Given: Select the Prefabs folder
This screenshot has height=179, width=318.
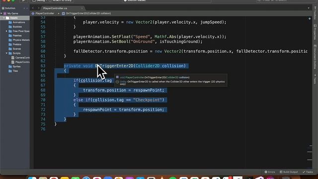Looking at the screenshot, I should [x=15, y=44].
